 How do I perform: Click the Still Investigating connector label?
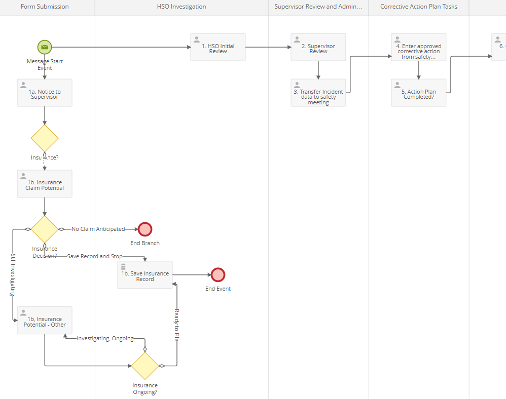(x=13, y=275)
